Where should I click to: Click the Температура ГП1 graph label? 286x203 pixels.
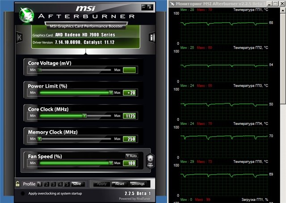[x=251, y=10]
